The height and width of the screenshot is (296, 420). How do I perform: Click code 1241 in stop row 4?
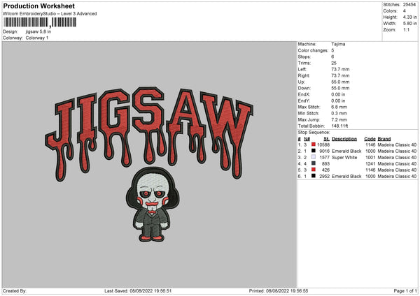(x=370, y=163)
